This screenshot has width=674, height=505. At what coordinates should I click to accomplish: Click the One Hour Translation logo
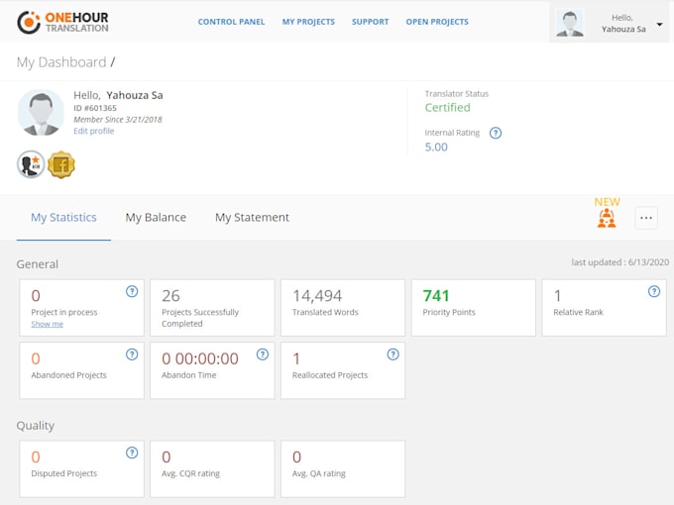[x=62, y=22]
